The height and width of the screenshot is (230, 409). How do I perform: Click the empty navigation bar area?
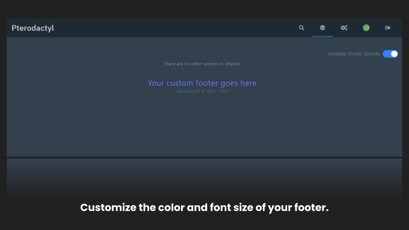point(170,28)
